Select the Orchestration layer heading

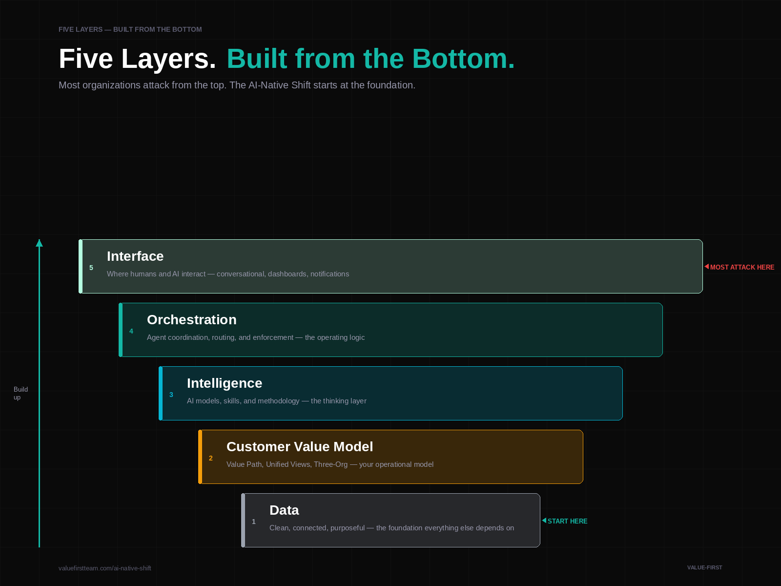coord(192,320)
